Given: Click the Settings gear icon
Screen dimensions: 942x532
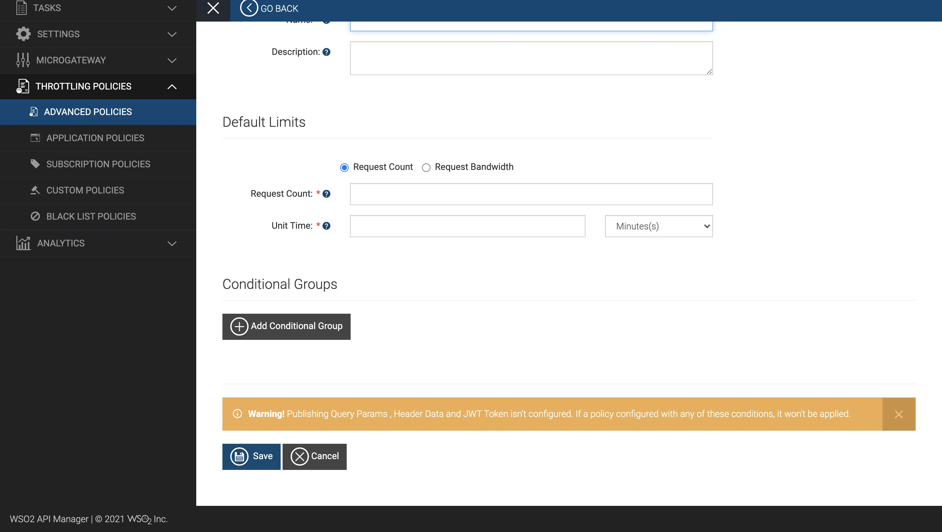Looking at the screenshot, I should point(22,34).
